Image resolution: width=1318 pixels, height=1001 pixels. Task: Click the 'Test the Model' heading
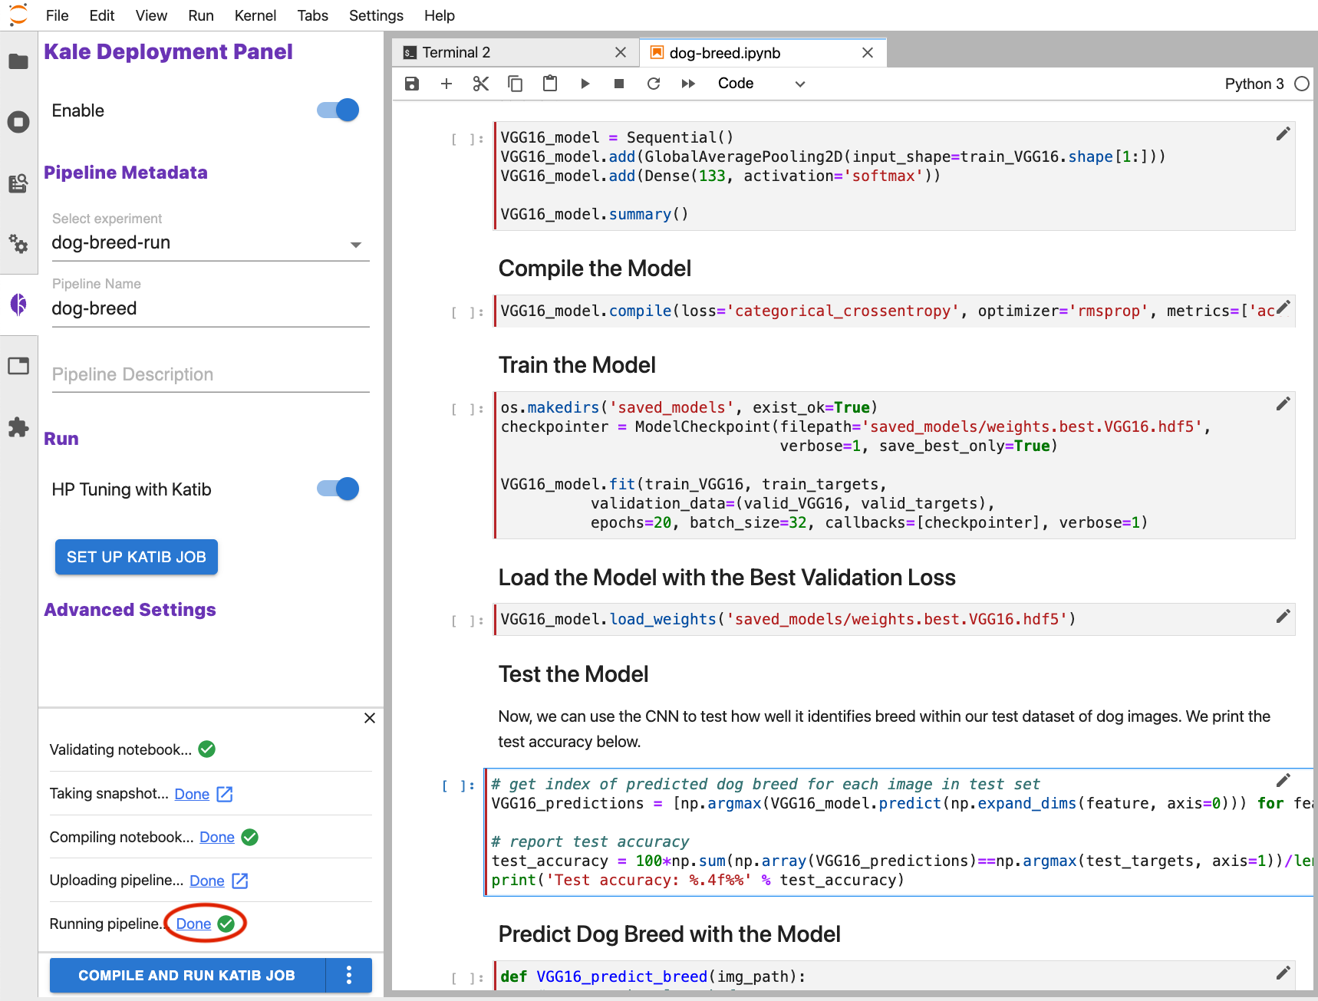[573, 674]
